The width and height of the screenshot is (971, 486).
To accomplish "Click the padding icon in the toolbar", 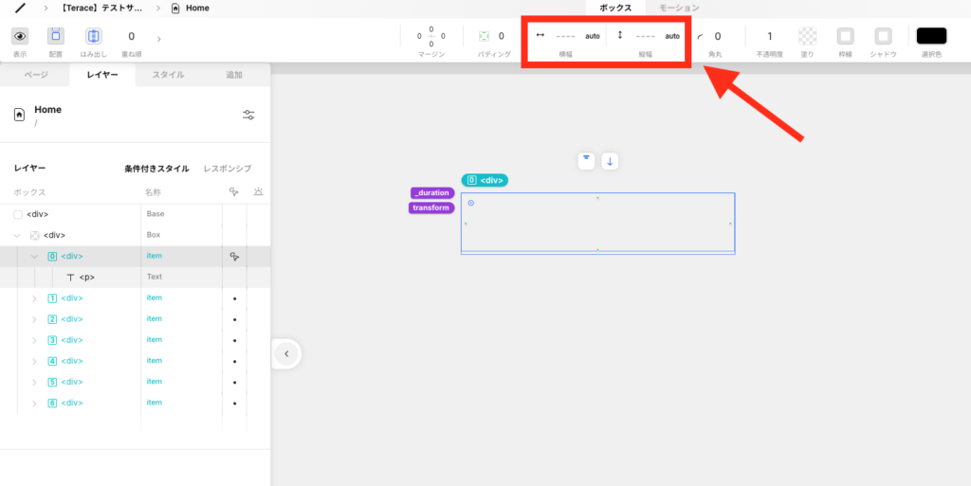I will tap(485, 36).
